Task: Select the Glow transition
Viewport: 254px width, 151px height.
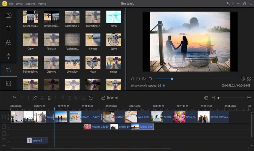Action: 30,42
